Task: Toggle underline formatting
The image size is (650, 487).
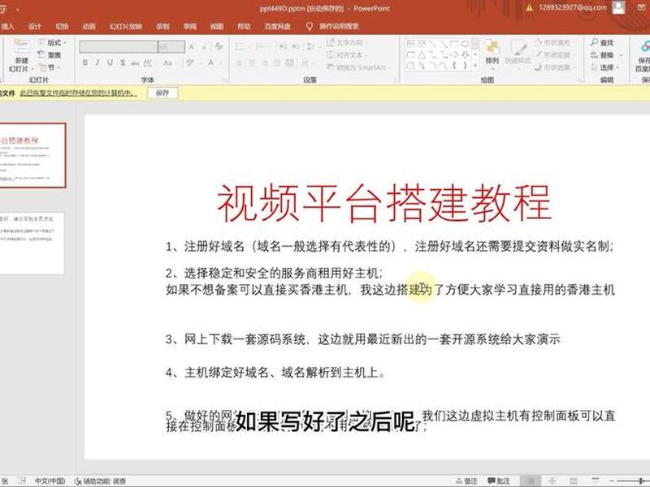Action: coord(110,63)
